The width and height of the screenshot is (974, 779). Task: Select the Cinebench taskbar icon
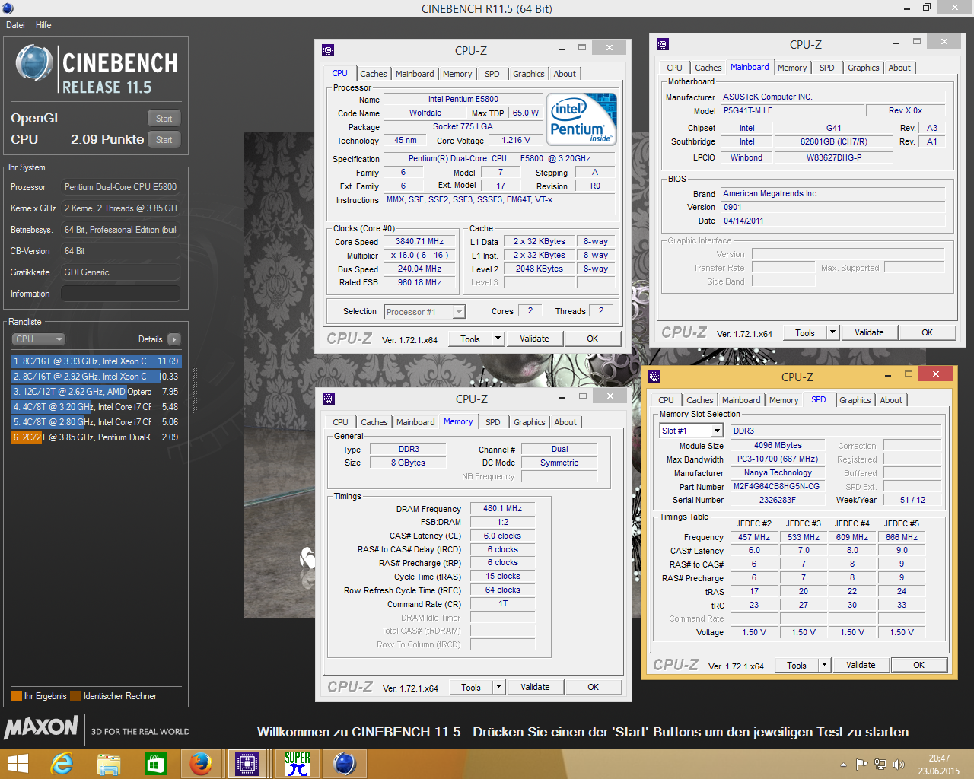tap(345, 763)
